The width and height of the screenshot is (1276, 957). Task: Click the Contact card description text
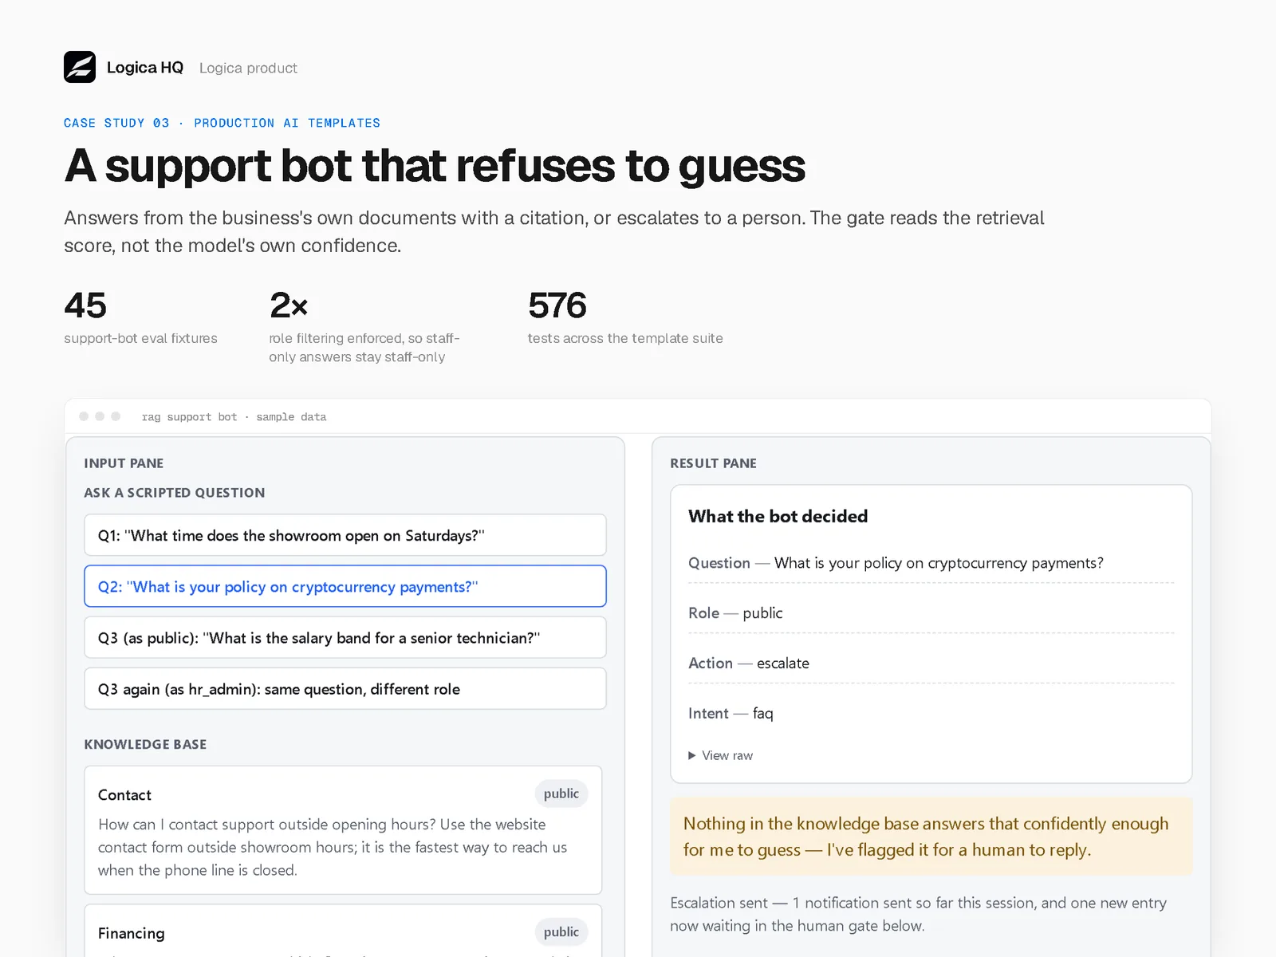pyautogui.click(x=333, y=847)
